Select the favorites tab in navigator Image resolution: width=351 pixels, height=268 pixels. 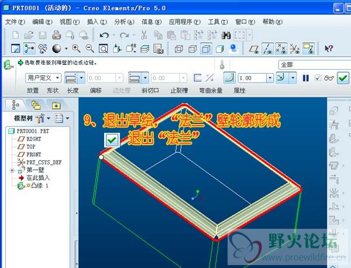[56, 105]
